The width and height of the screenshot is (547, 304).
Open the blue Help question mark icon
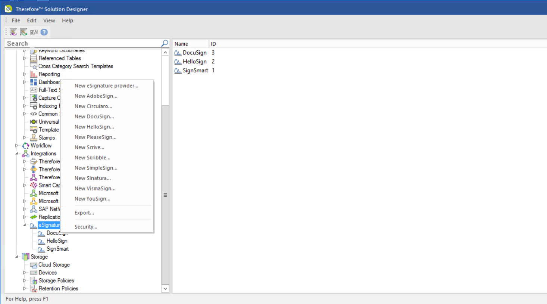(44, 32)
